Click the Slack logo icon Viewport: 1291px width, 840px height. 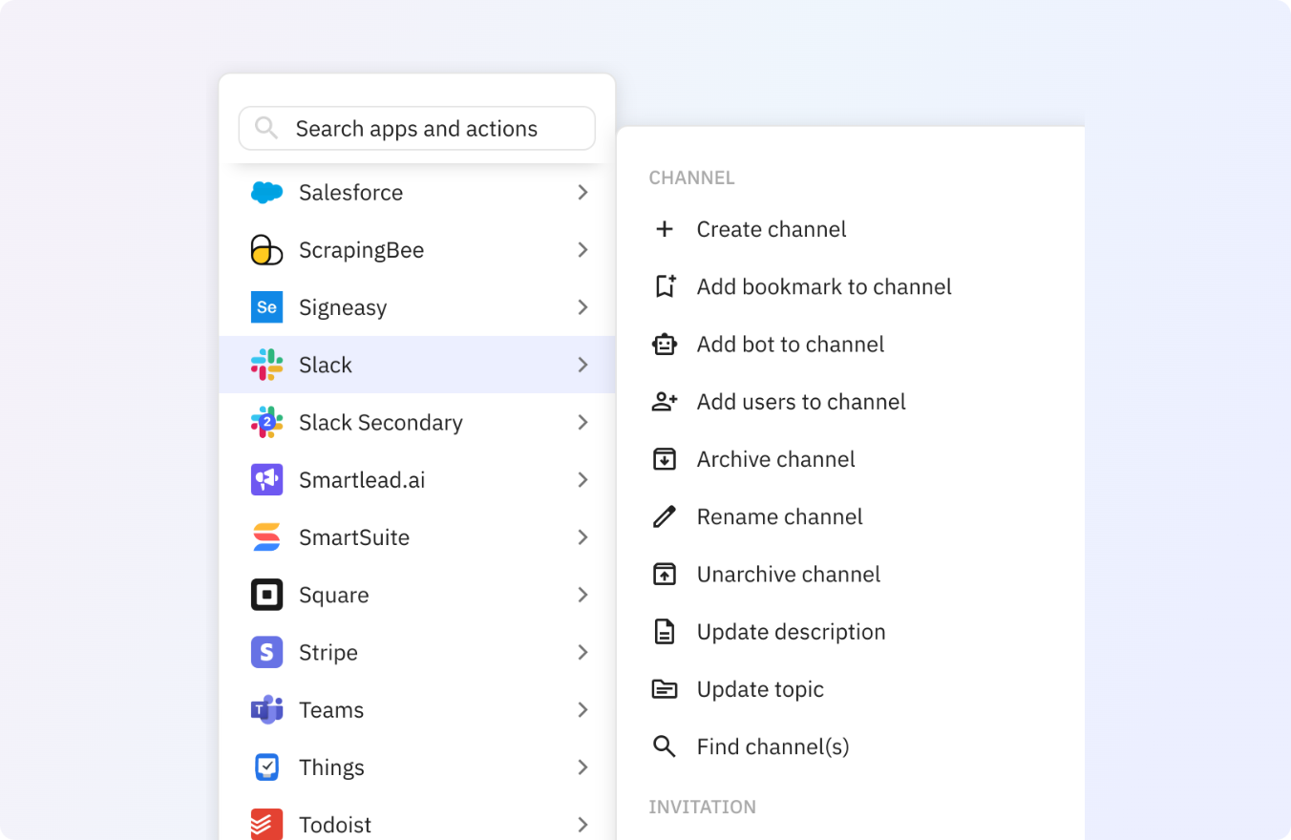click(266, 365)
